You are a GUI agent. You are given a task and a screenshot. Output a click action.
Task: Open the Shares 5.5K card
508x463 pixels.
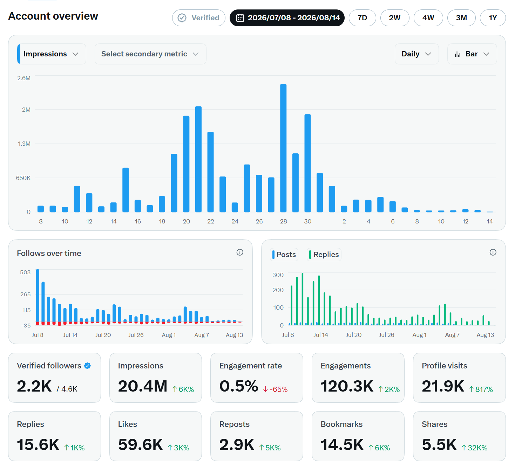(459, 436)
